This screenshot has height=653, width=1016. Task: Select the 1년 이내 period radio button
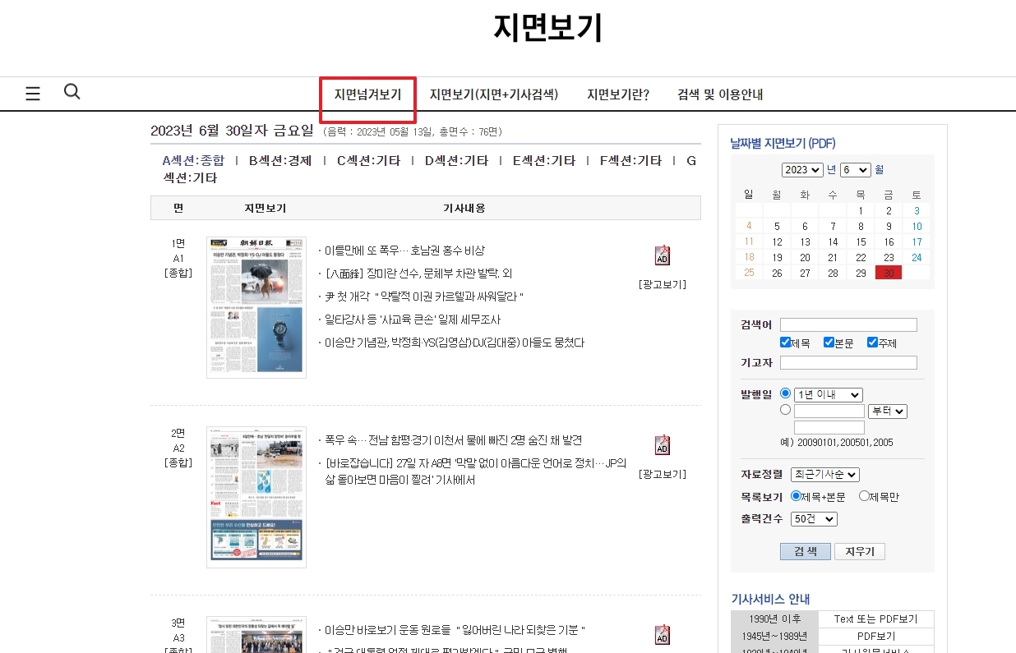click(786, 394)
